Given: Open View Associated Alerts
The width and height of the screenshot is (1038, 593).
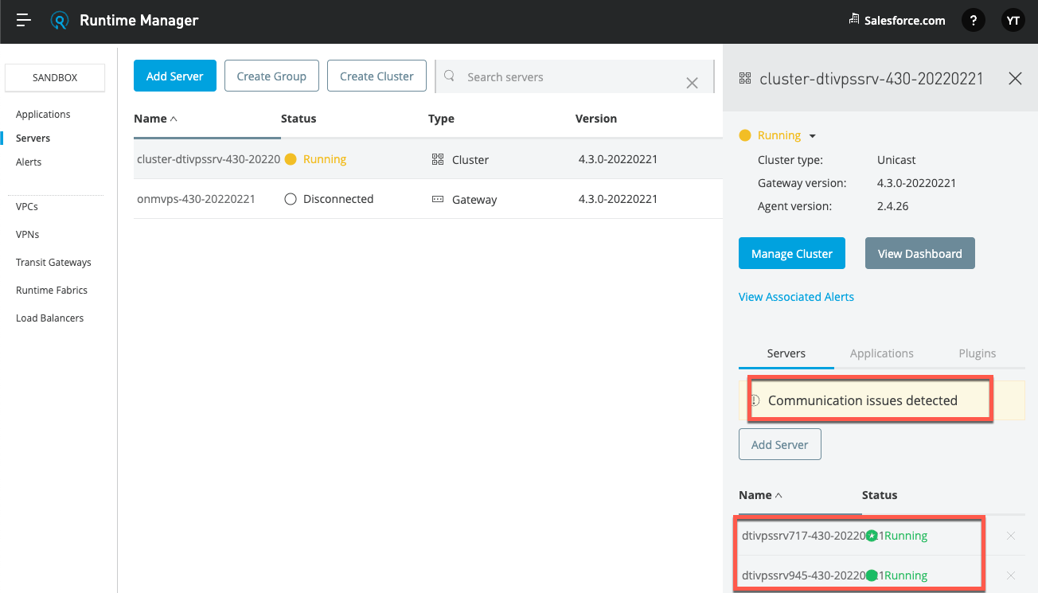Looking at the screenshot, I should pyautogui.click(x=796, y=296).
